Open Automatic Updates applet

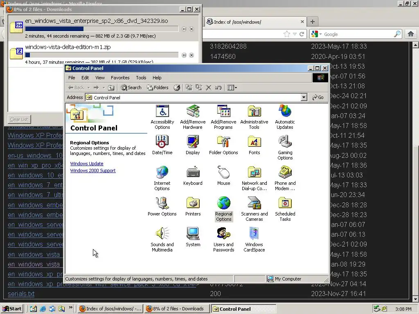[285, 117]
